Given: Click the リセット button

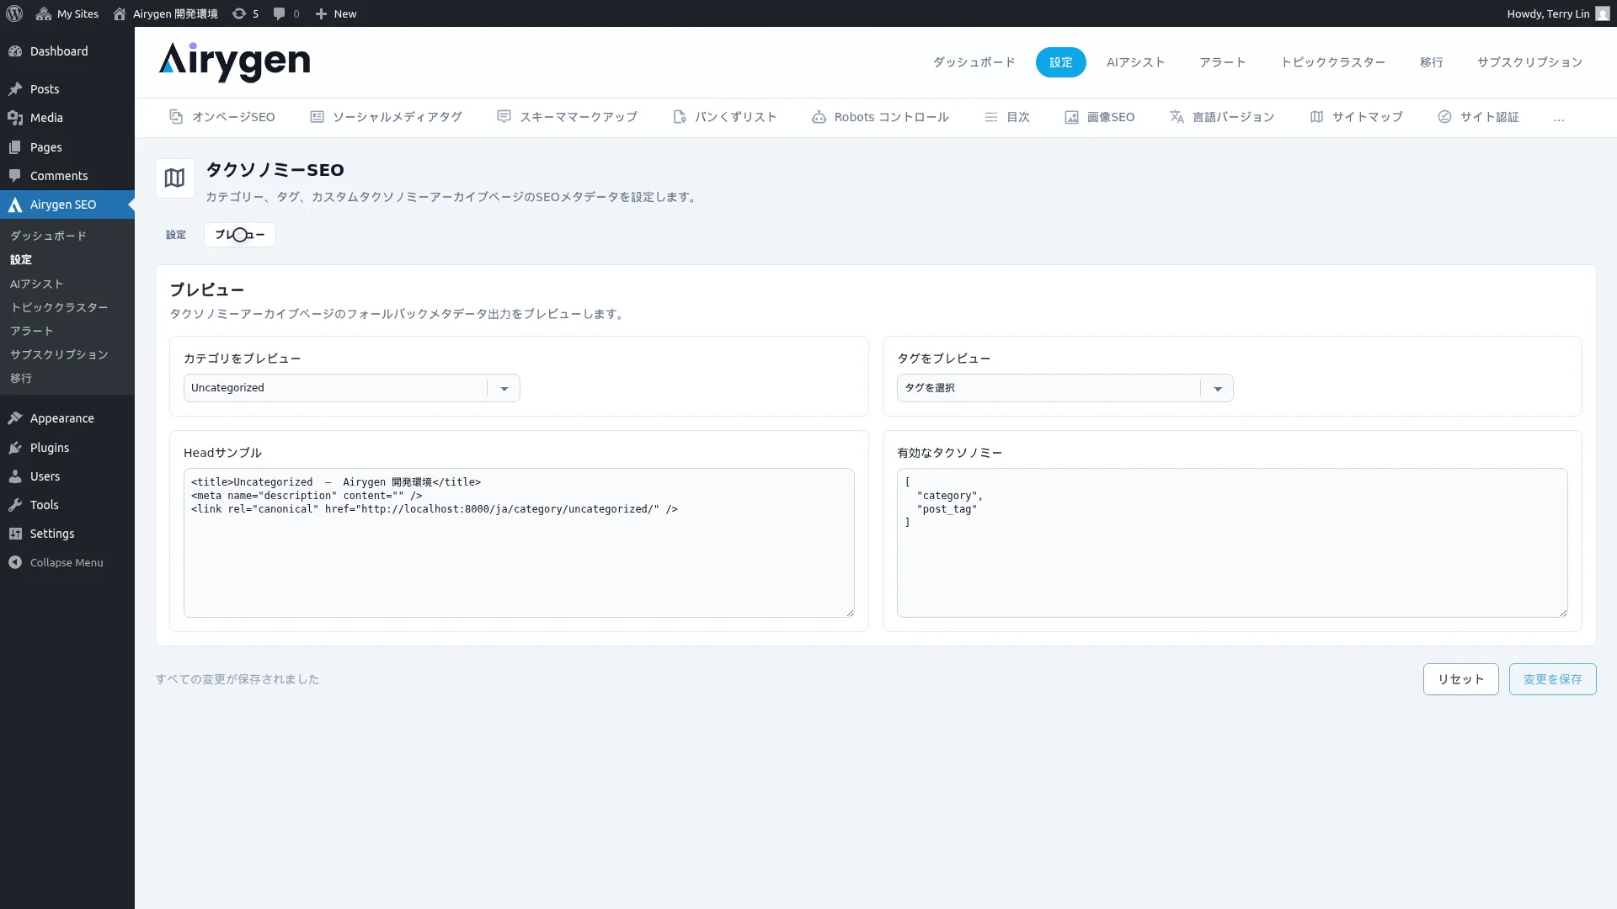Looking at the screenshot, I should (x=1461, y=679).
